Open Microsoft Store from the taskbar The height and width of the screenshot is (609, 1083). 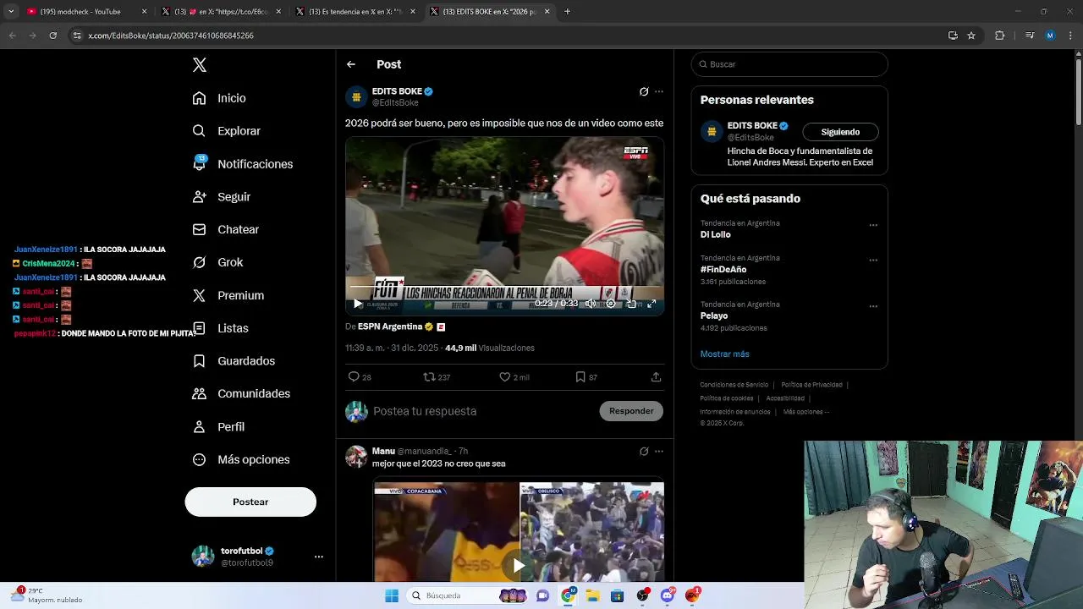(x=618, y=595)
